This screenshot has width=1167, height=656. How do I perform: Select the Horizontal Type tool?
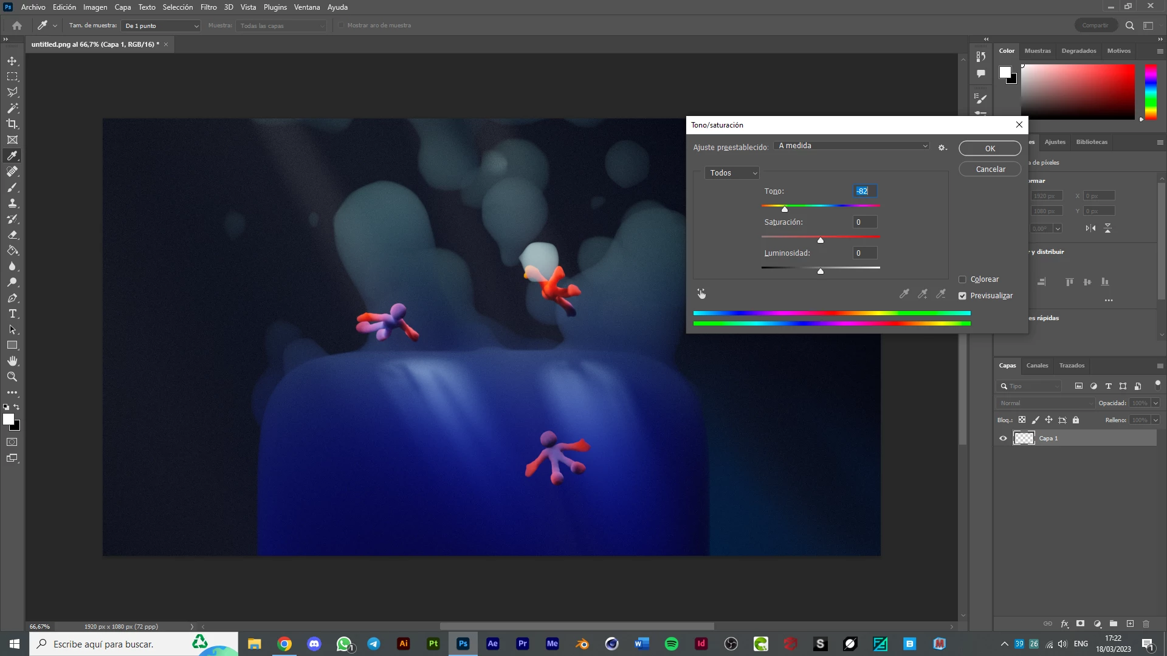pos(12,313)
